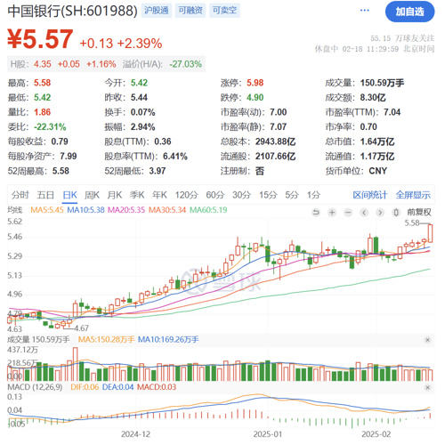Shift chart right with forward chevron
This screenshot has height=445, width=445.
pyautogui.click(x=380, y=213)
